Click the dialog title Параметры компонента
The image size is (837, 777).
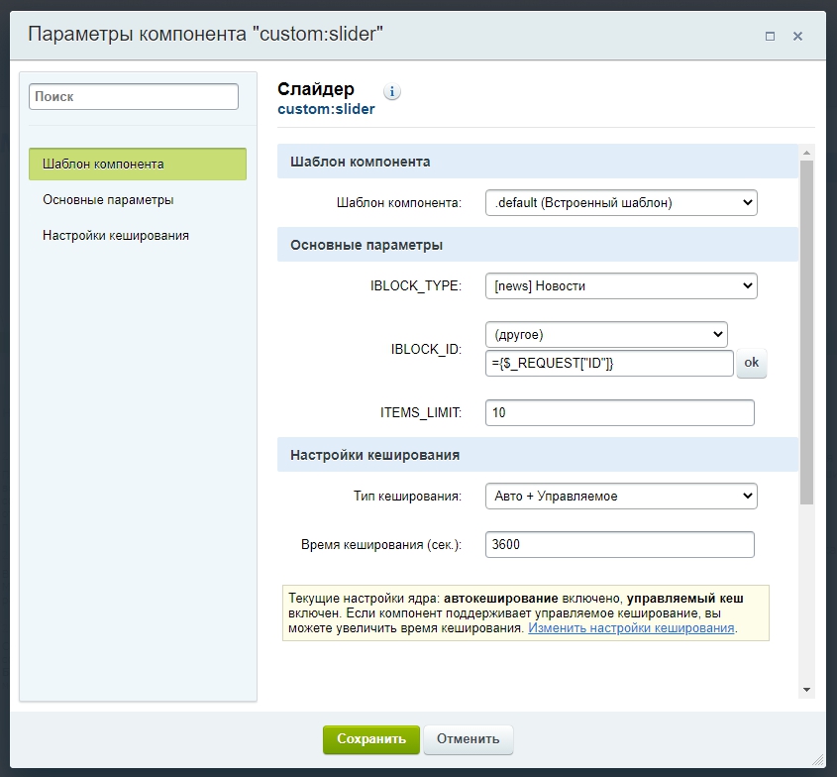point(205,34)
